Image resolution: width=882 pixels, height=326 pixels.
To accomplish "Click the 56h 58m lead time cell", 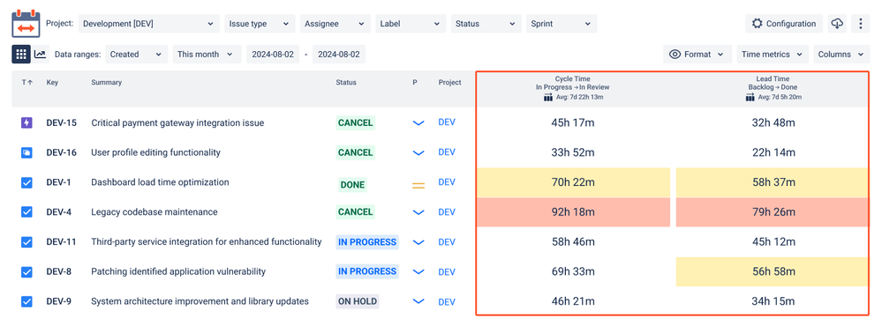I will tap(773, 271).
